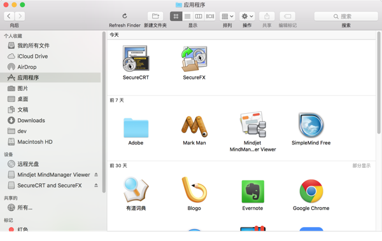Open the SecureCRT application icon
Screen dimensions: 382x241
pos(136,59)
